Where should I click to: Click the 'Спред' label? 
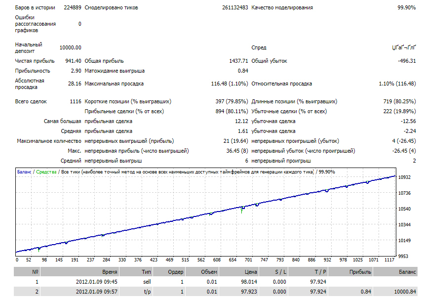tap(259, 47)
